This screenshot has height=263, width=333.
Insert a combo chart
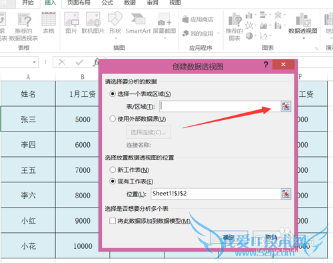point(278,25)
